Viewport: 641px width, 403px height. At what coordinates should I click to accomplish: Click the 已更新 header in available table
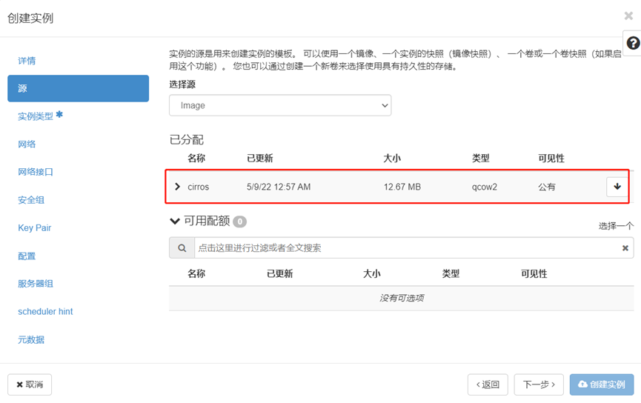click(x=280, y=273)
